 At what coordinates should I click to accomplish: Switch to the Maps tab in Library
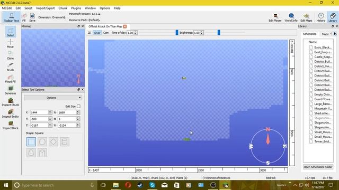(325, 34)
